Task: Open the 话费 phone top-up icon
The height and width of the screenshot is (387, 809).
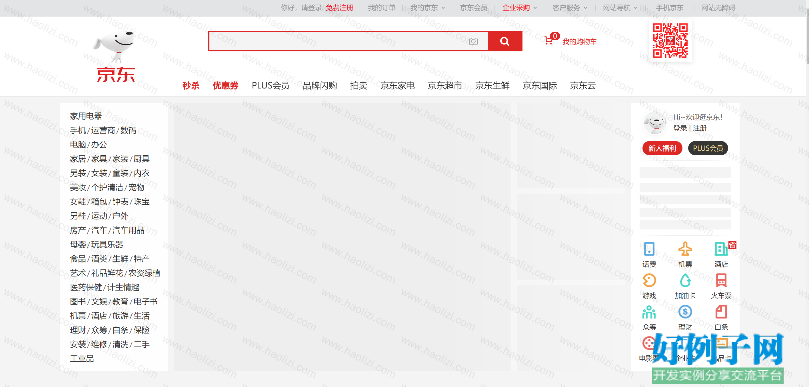Action: coord(649,249)
